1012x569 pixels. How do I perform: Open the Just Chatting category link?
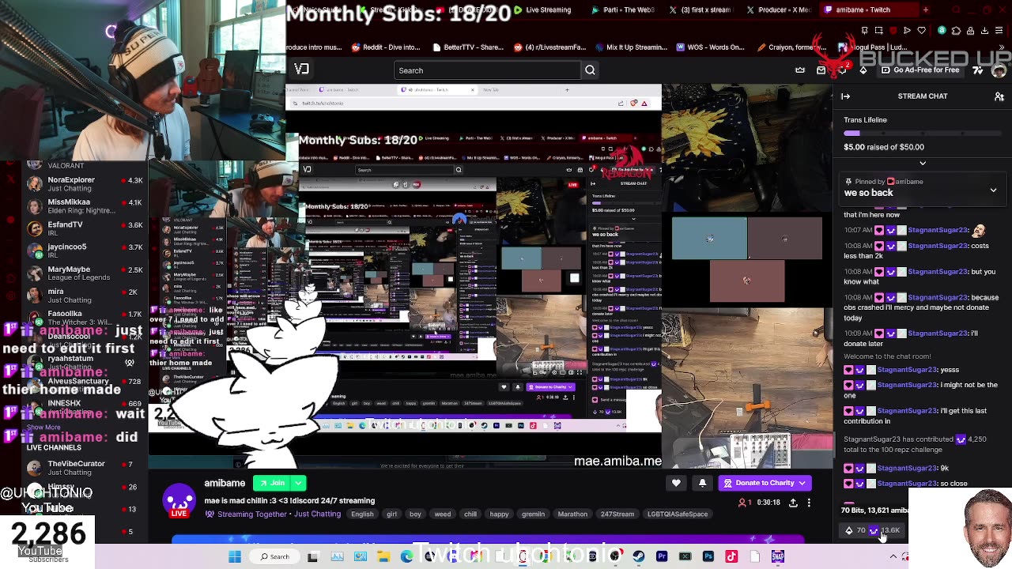[x=317, y=514]
